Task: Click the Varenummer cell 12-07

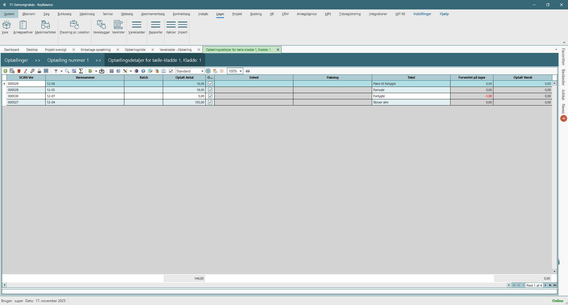Action: (x=85, y=96)
